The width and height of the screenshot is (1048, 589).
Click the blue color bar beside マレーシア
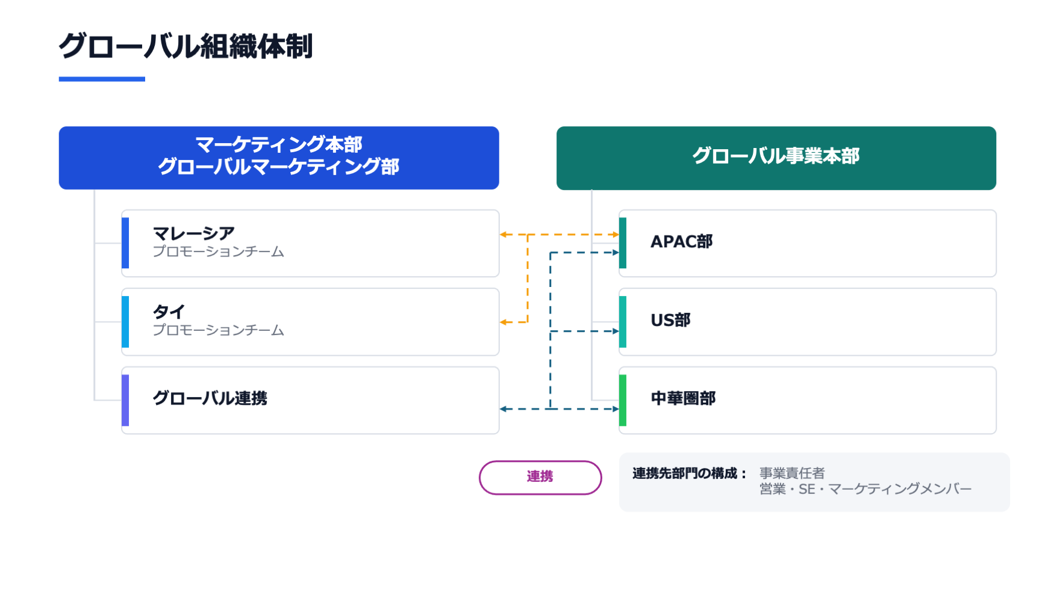tap(125, 243)
